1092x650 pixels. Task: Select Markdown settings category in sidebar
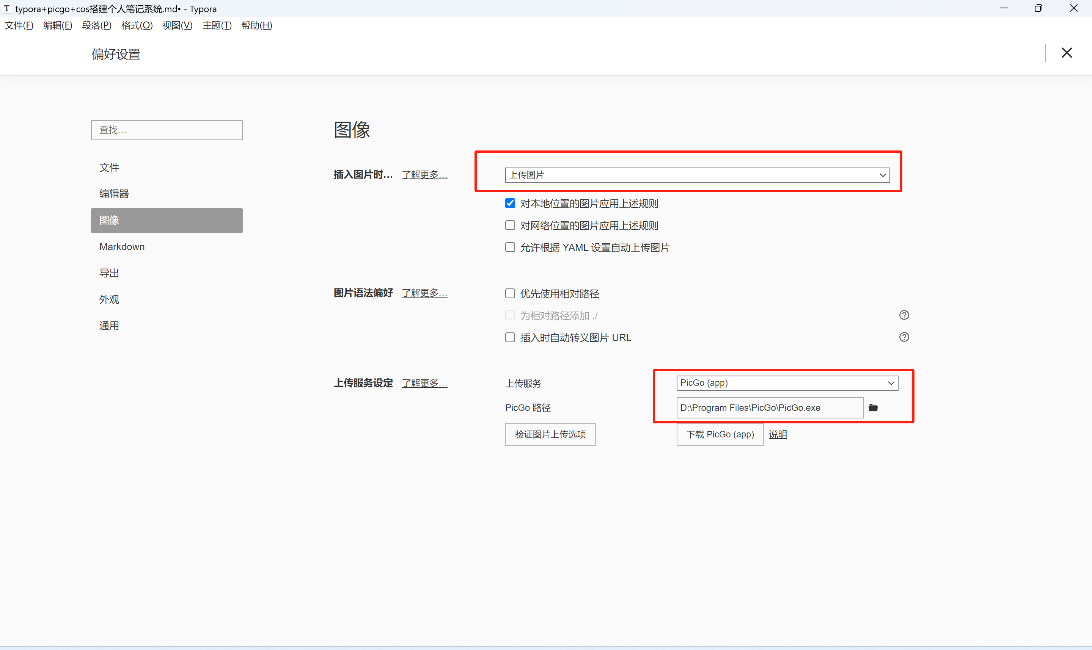122,247
